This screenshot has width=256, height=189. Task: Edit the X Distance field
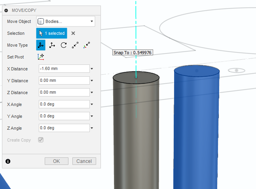pyautogui.click(x=64, y=68)
